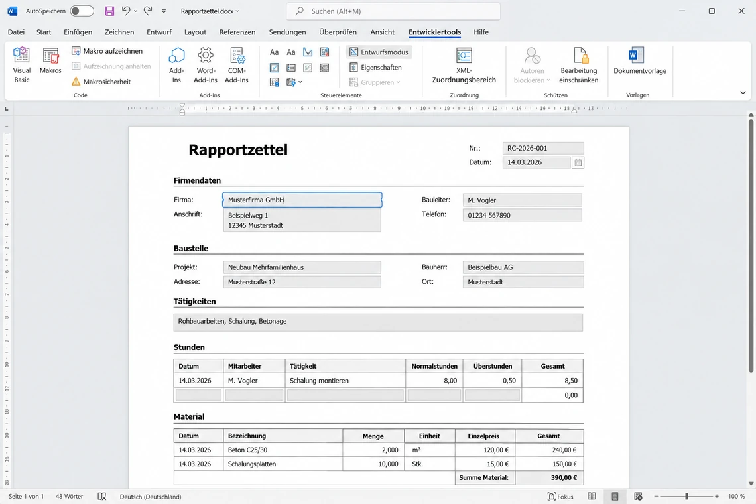Enable Fokus mode

pos(560,496)
